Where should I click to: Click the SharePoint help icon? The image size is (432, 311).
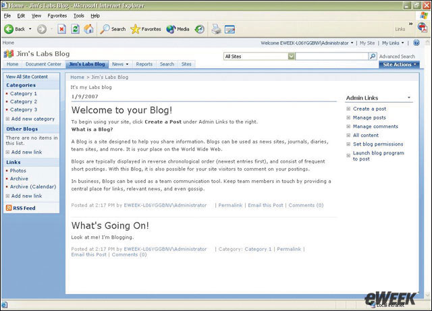pos(416,43)
